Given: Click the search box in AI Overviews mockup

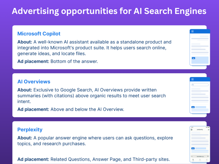Looking at the screenshot, I should [x=200, y=85].
